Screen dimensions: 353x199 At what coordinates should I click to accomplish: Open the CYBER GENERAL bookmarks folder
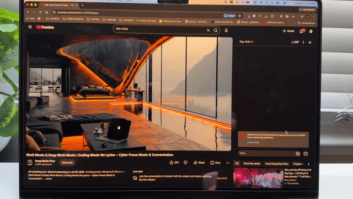point(73,19)
